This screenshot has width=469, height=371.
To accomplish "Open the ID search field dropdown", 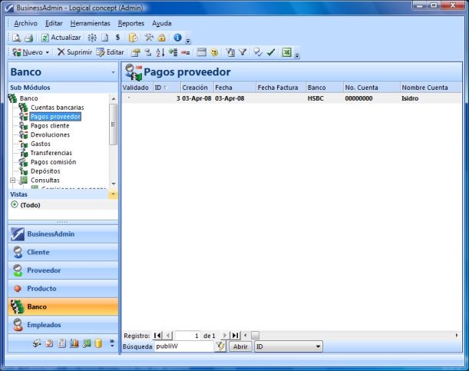I will (x=318, y=347).
